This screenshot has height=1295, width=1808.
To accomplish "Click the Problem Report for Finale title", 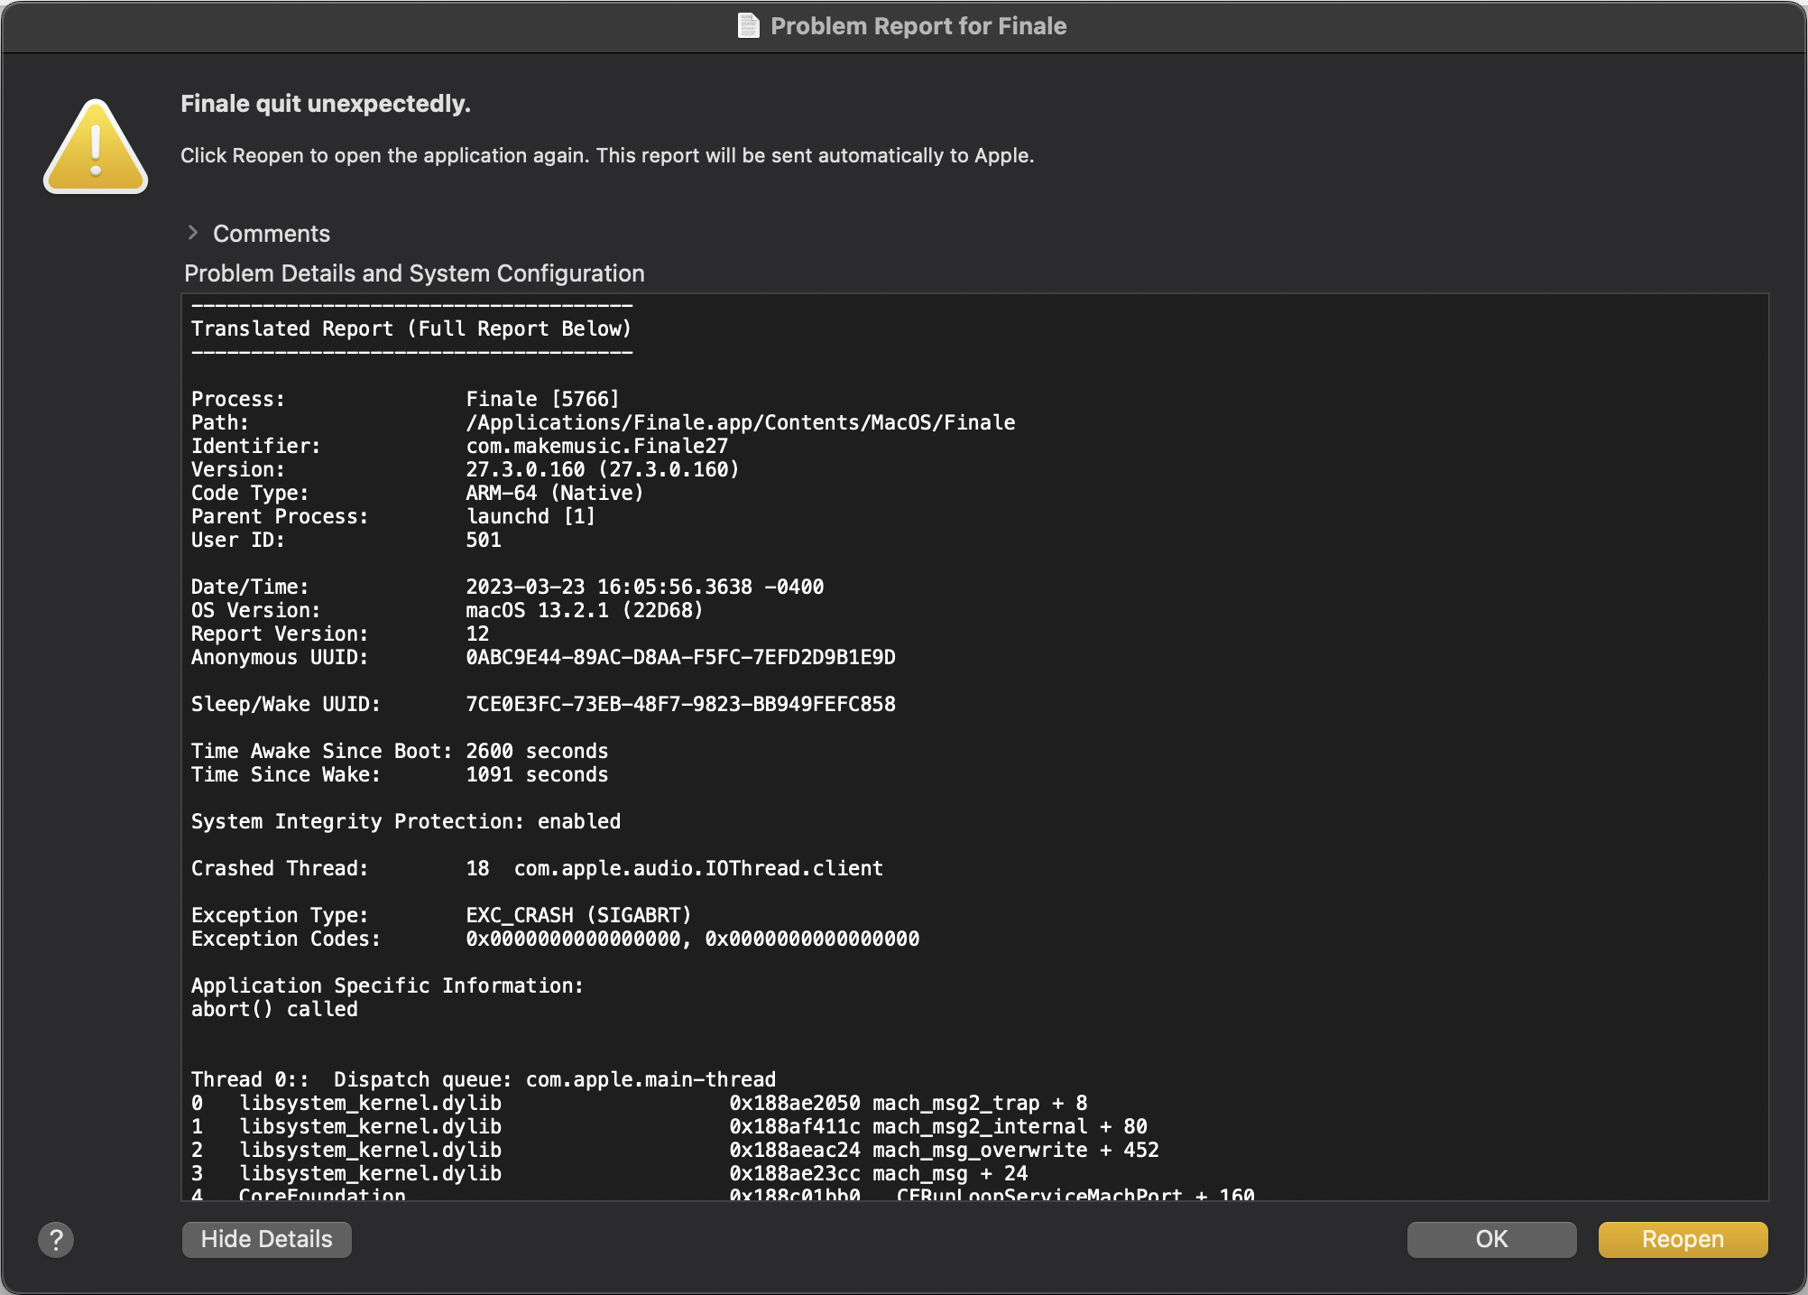I will coord(918,26).
